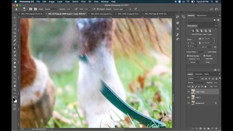This screenshot has height=131, width=233.
Task: Open the Kind filter dropdown
Action: (x=194, y=79)
